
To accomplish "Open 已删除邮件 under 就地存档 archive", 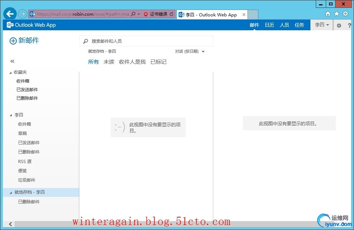I will pos(29,202).
